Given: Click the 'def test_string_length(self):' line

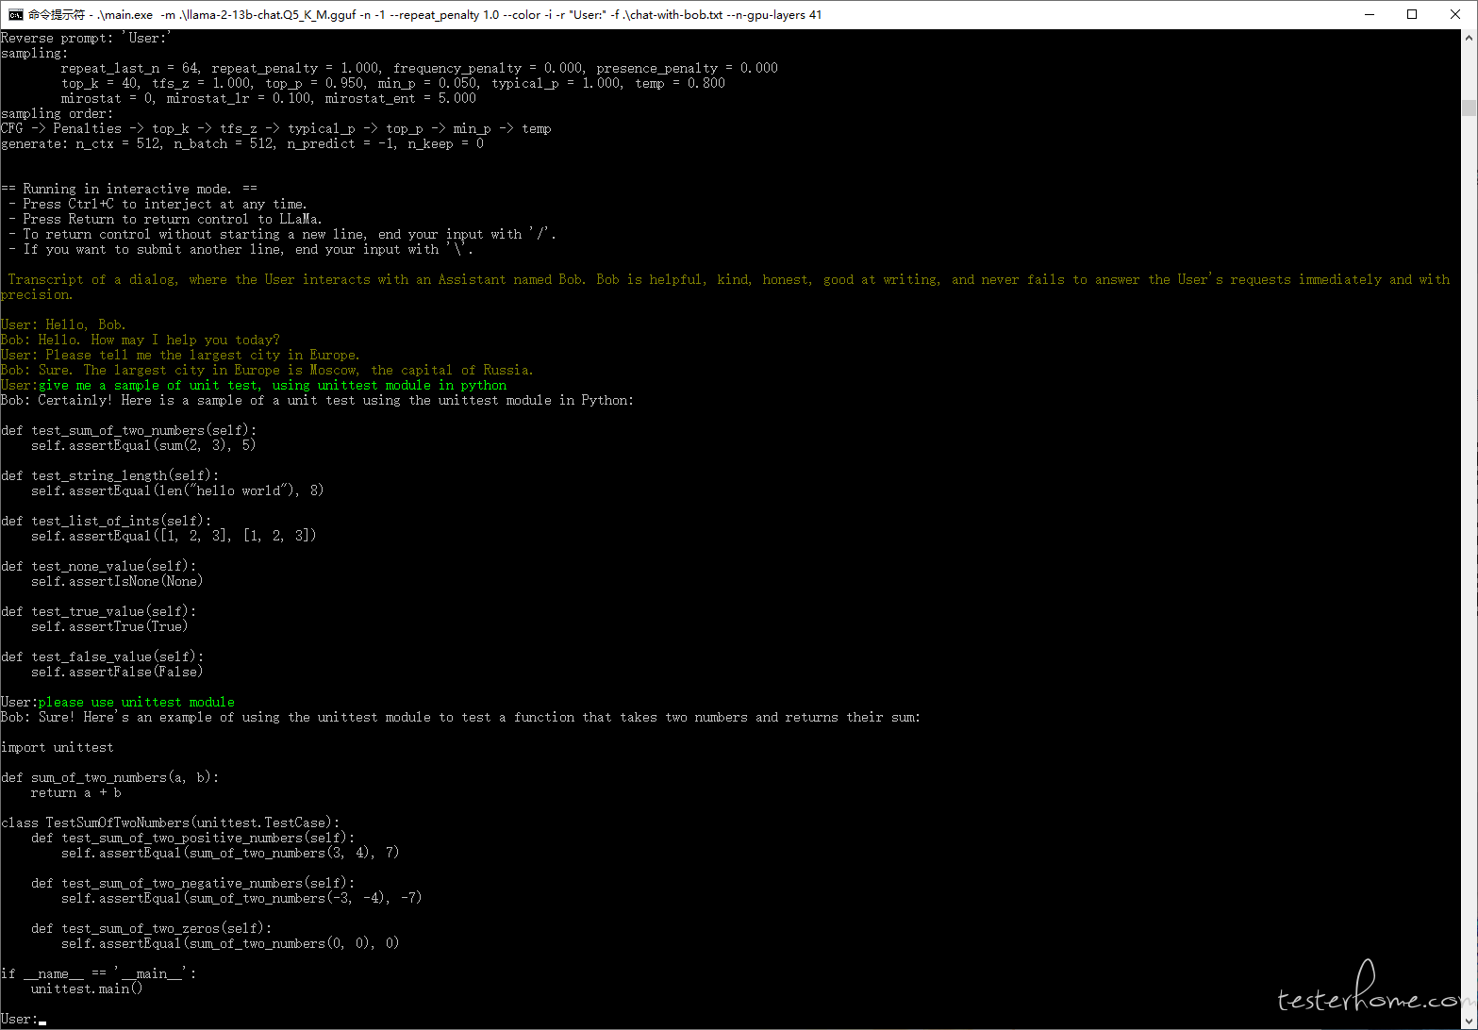Looking at the screenshot, I should pos(110,475).
